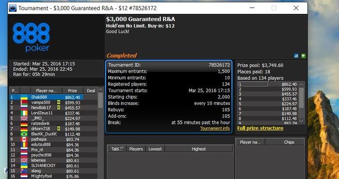The width and height of the screenshot is (339, 179).
Task: Click the Ukraine flag beside SLIVANECKIY
Action: click(x=24, y=166)
